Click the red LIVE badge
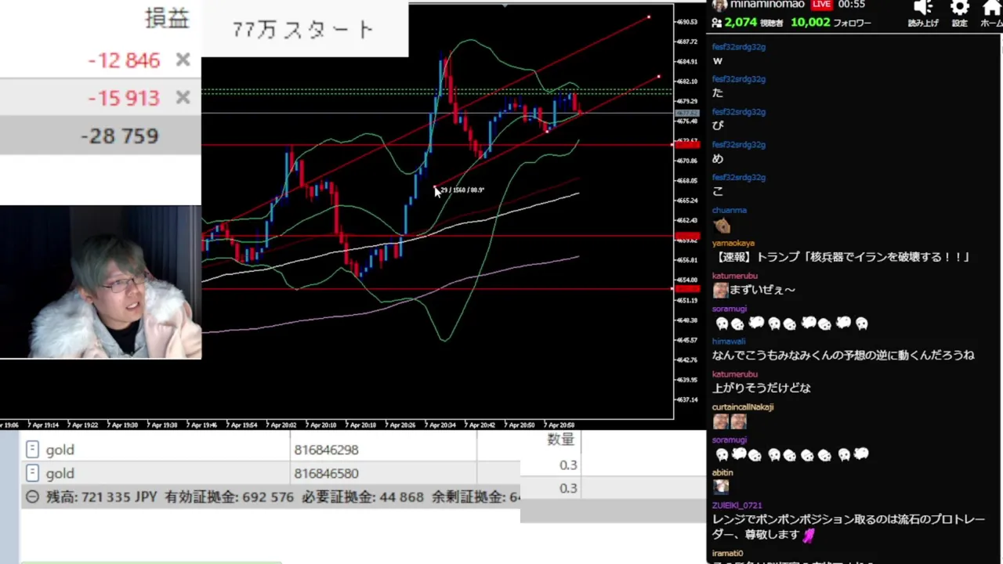The image size is (1003, 564). [x=821, y=5]
